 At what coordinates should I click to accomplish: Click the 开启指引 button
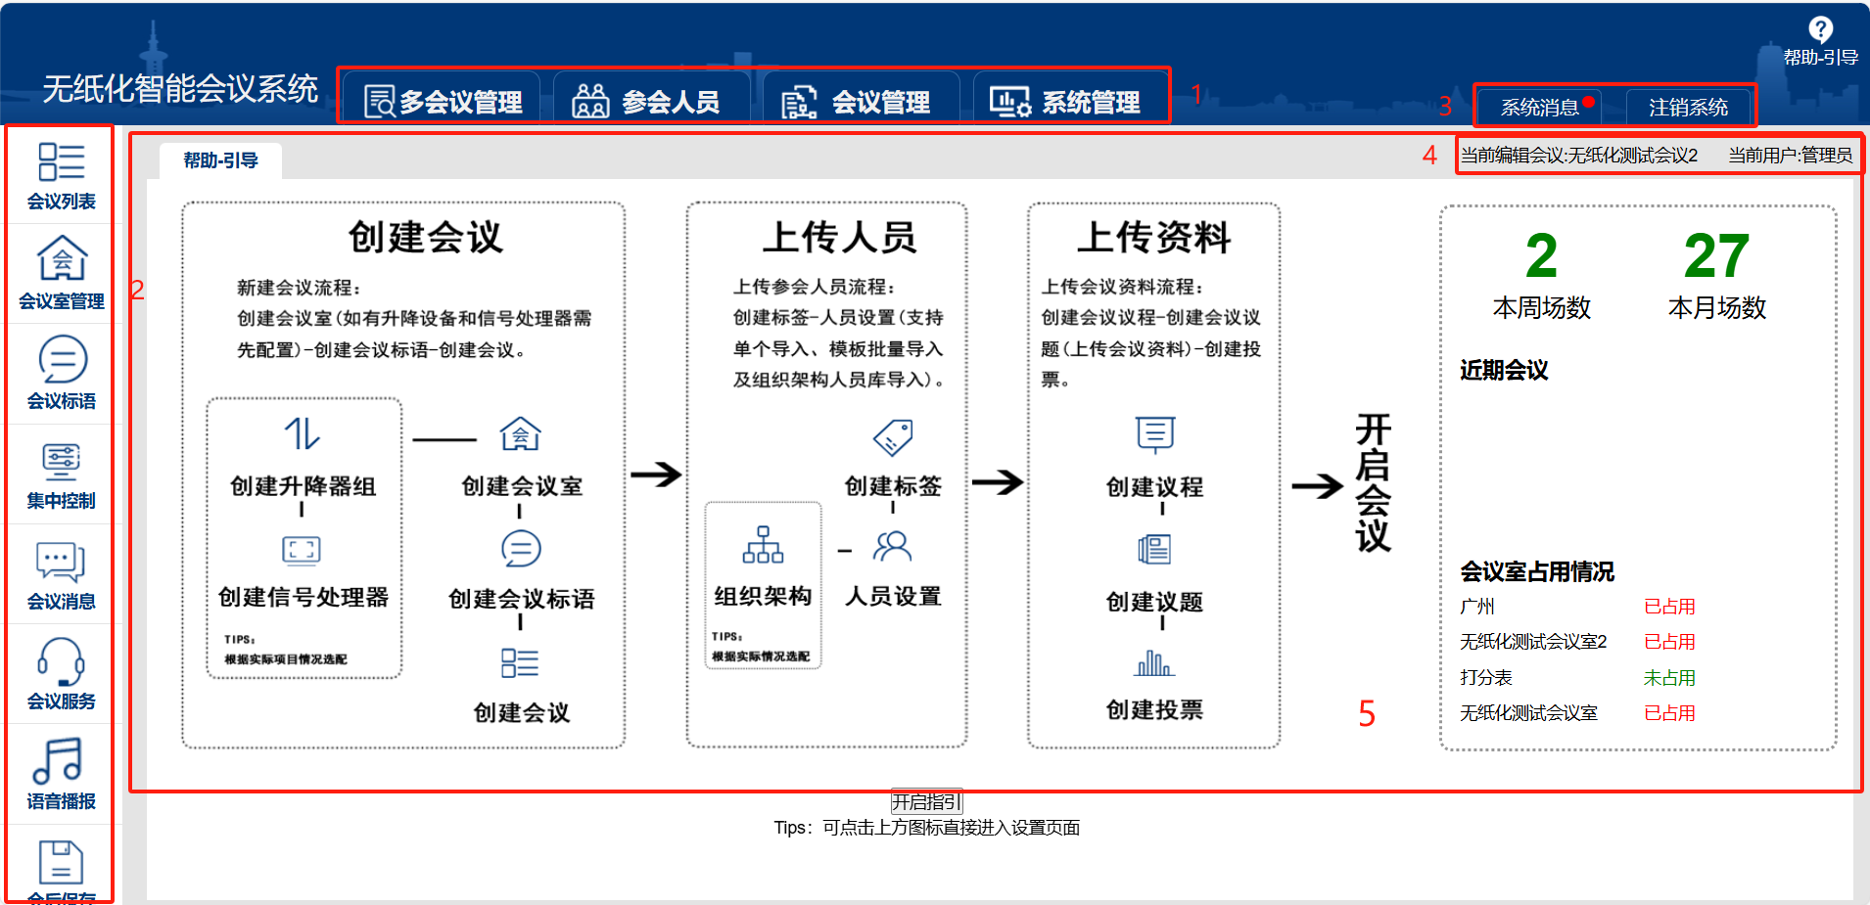pos(926,802)
